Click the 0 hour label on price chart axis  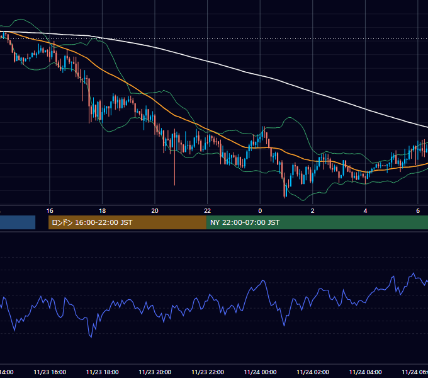[260, 211]
